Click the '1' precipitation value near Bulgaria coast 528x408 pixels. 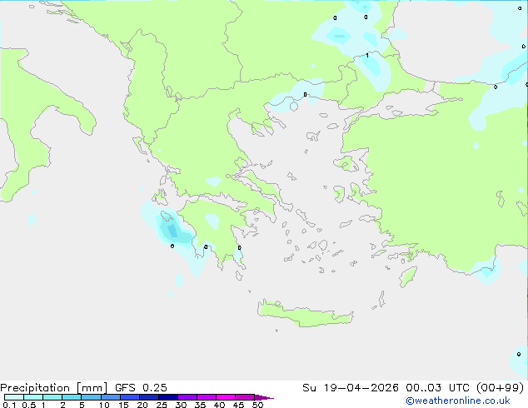coord(367,55)
